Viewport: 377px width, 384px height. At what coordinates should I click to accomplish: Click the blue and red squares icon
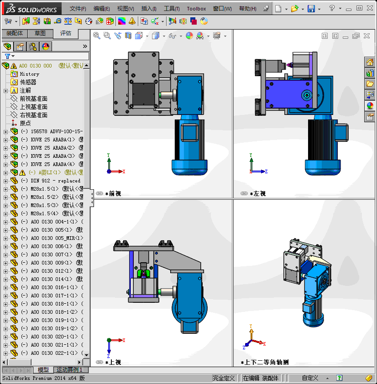click(x=194, y=21)
